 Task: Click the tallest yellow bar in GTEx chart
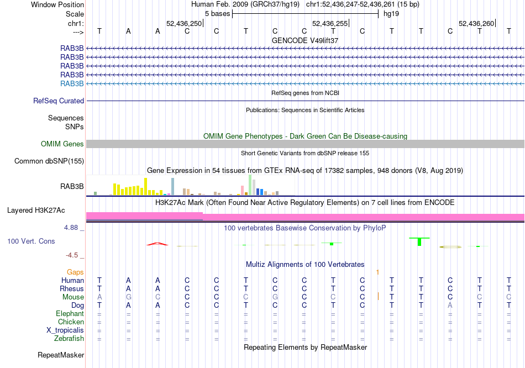pyautogui.click(x=146, y=187)
